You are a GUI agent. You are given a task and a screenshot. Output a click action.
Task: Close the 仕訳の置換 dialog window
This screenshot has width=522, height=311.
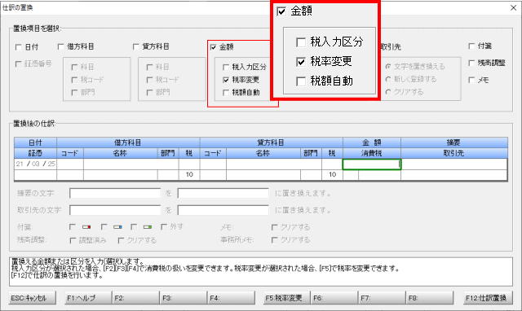click(514, 7)
